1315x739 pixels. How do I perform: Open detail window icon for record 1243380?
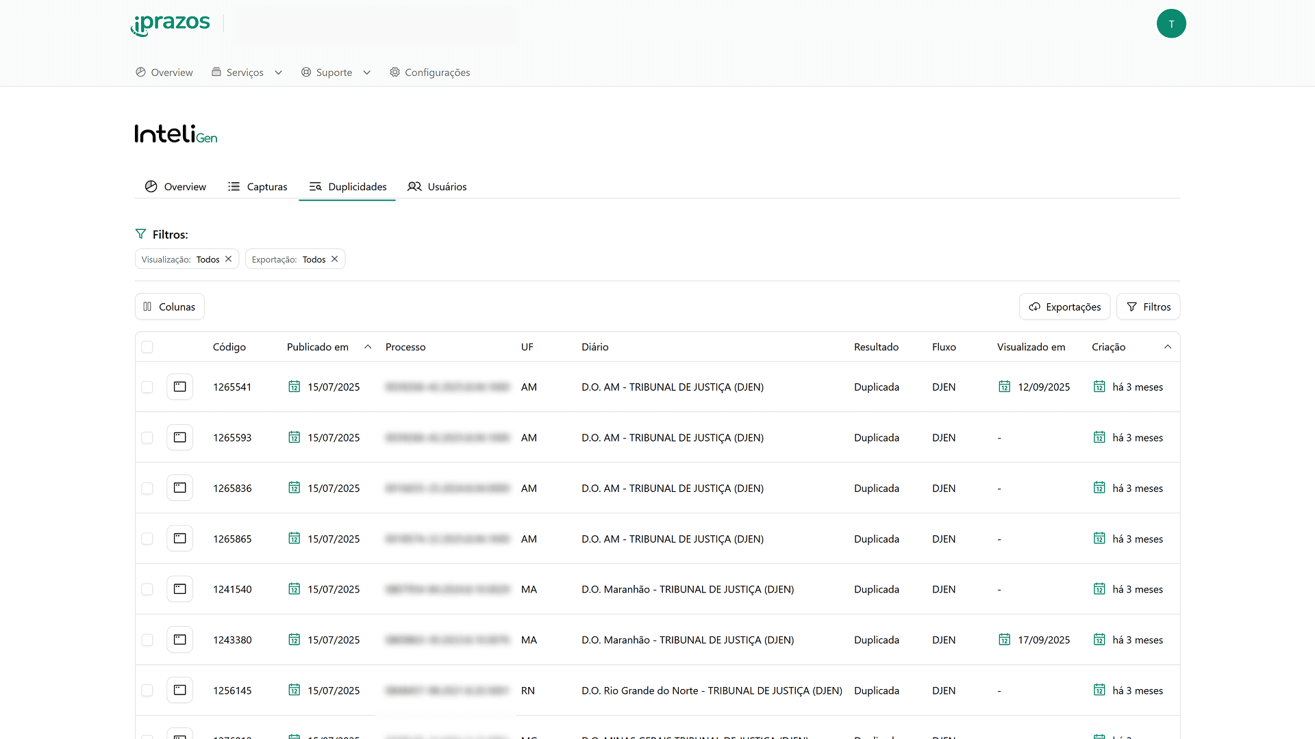179,640
